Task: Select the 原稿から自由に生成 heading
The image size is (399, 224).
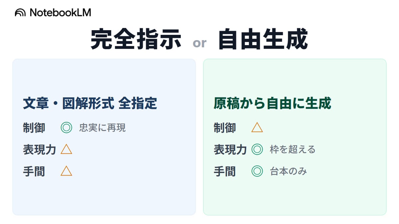Action: (272, 104)
